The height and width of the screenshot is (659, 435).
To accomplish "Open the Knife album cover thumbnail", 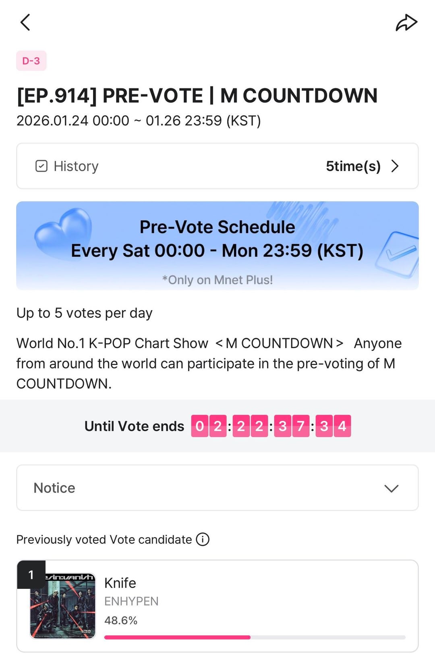I will coord(63,606).
